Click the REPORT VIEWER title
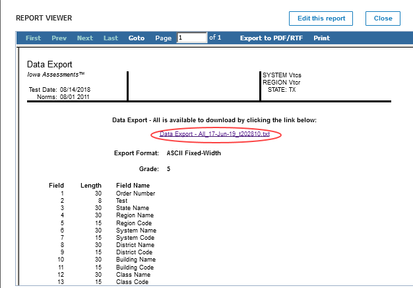413x288 pixels. click(x=44, y=18)
